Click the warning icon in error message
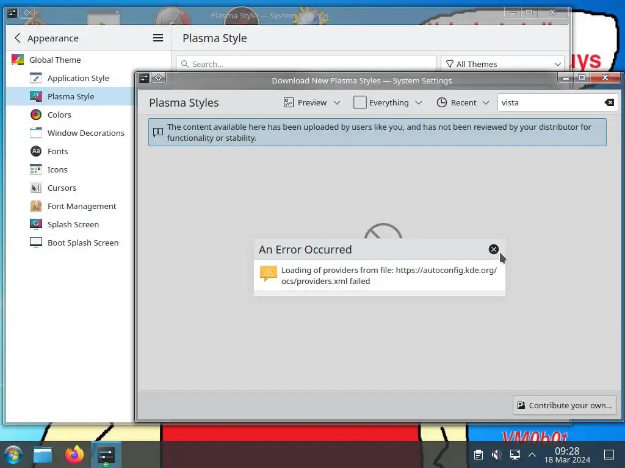 [x=269, y=274]
